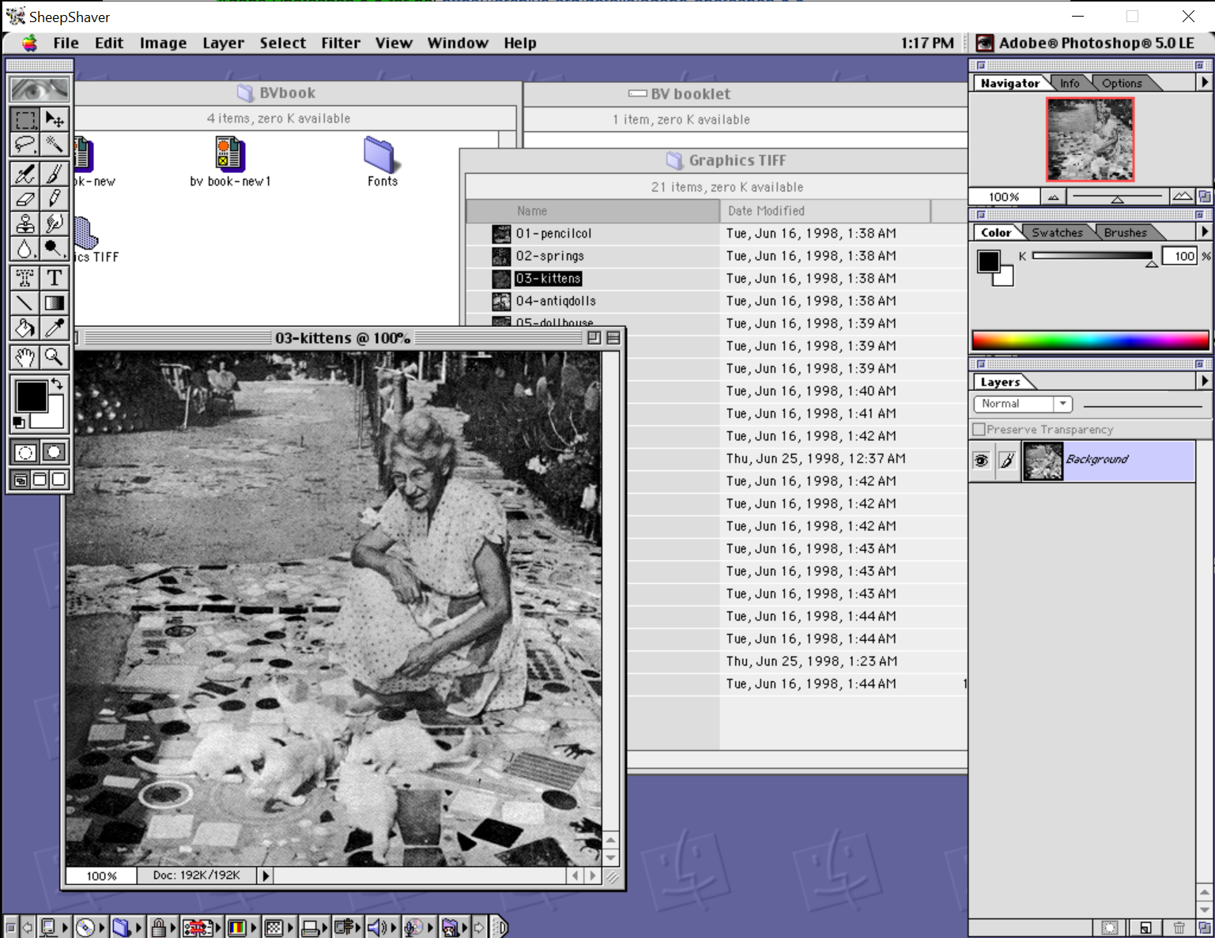Open the Layers palette flyout menu arrow

[1205, 381]
